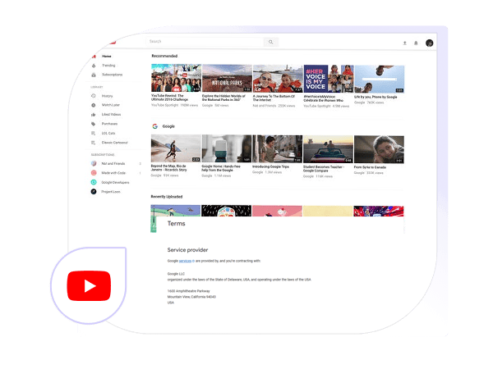Open Made with Code channel
Screen dimensions: 493x369
point(113,173)
